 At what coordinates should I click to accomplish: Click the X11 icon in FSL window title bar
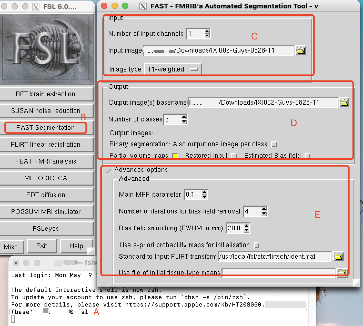(36, 6)
